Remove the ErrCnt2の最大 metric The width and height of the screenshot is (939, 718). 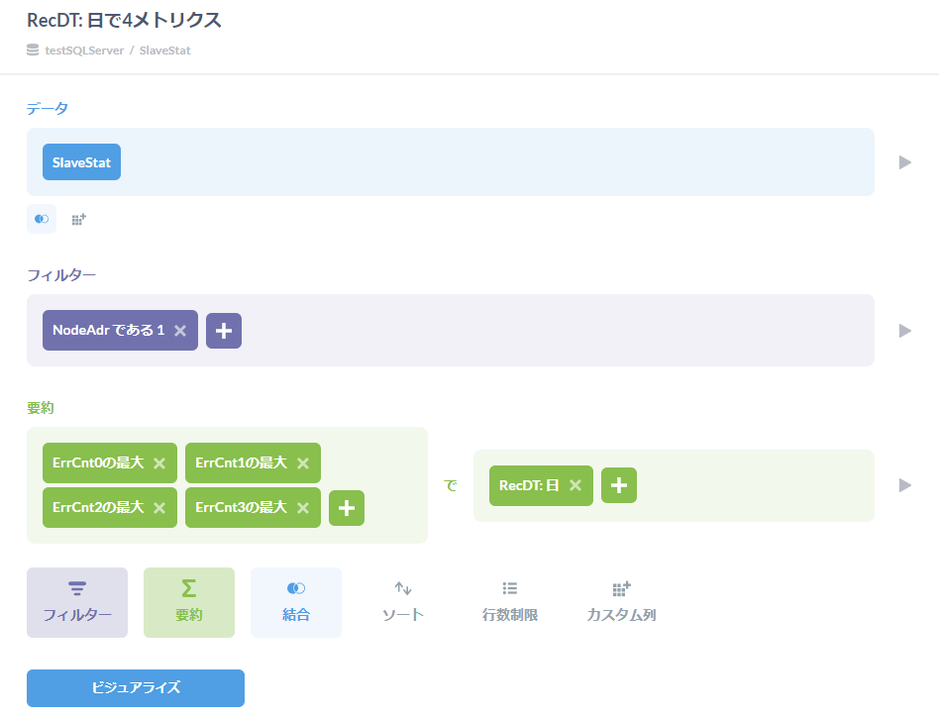(x=159, y=508)
